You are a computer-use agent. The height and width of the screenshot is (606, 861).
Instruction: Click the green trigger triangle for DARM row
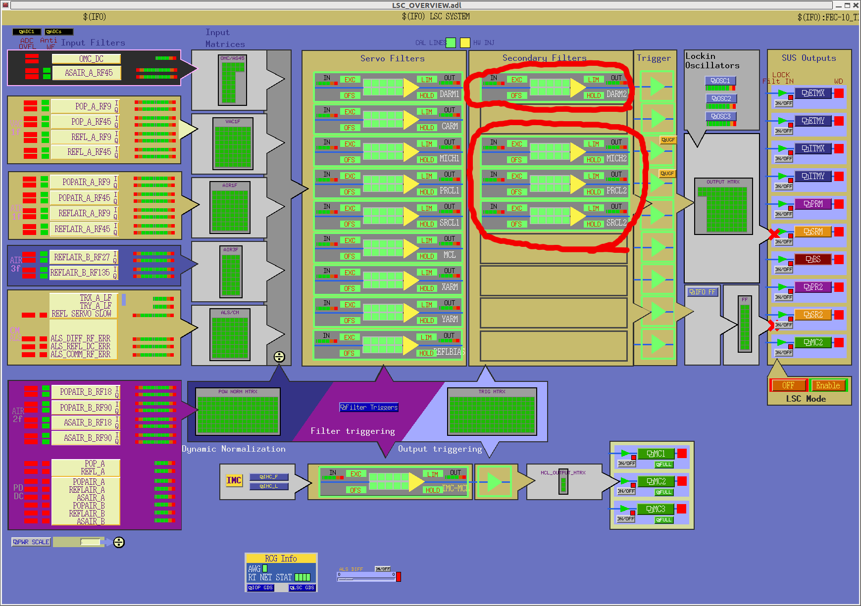point(657,86)
